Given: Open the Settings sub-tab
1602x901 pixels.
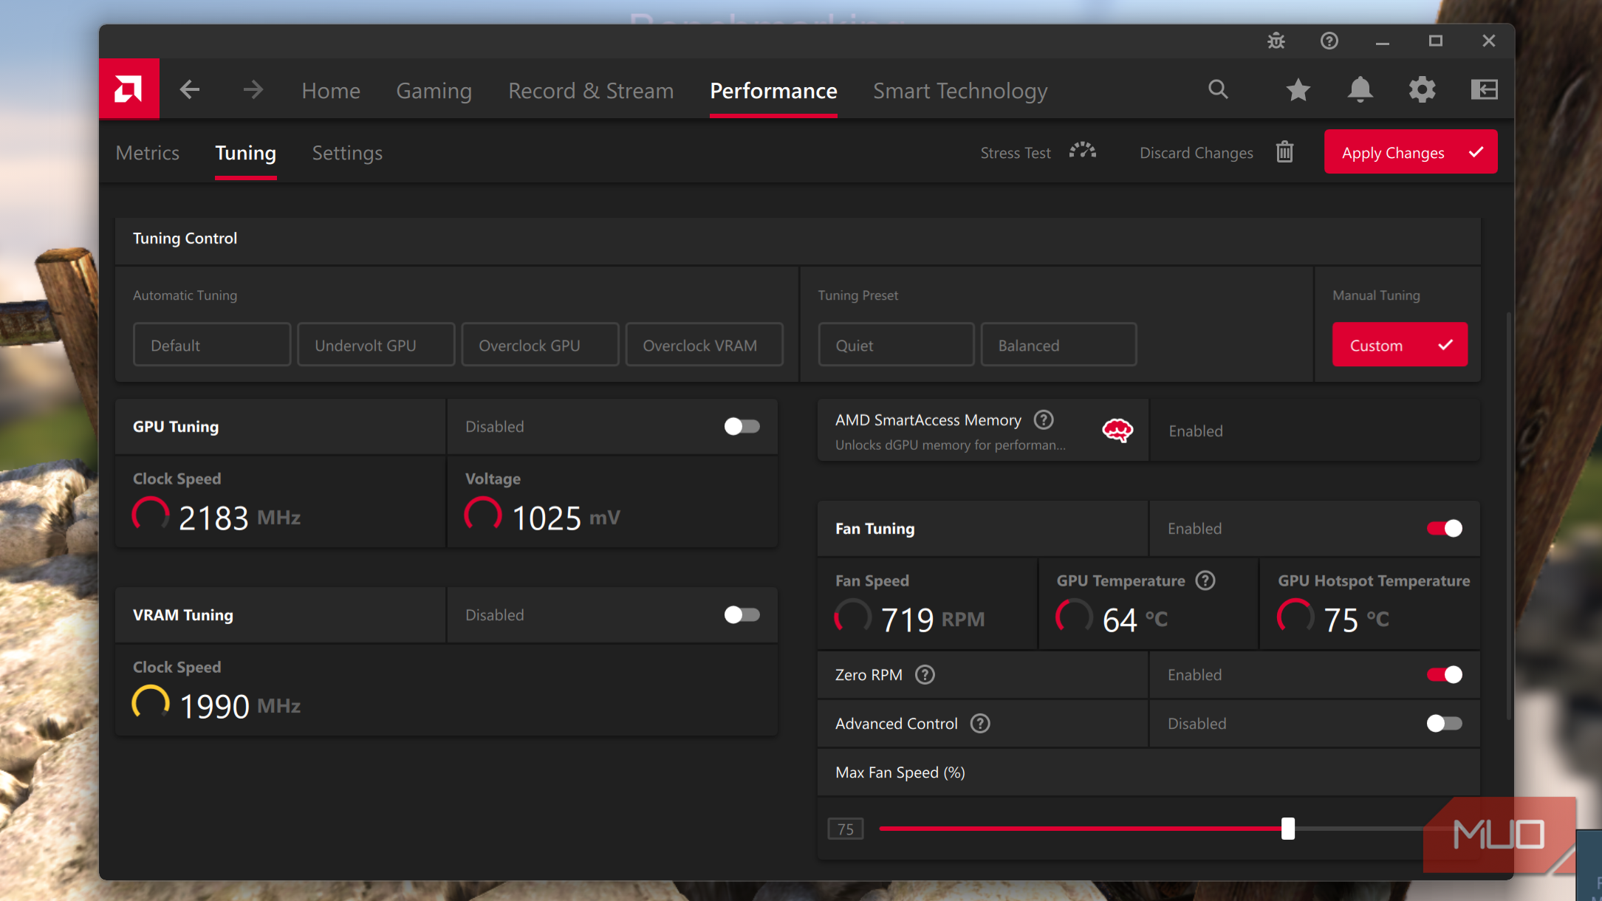Looking at the screenshot, I should tap(347, 153).
